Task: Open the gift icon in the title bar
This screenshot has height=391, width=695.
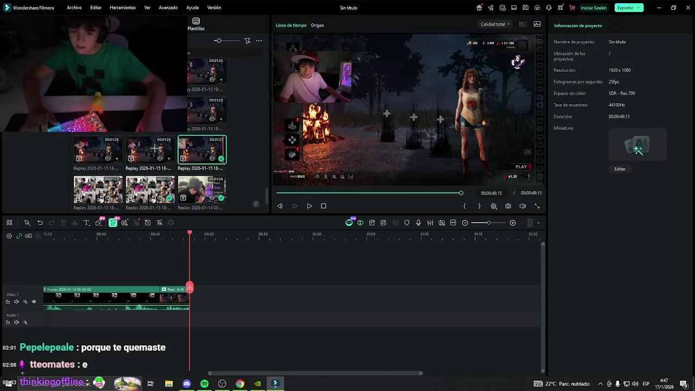Action: (x=479, y=8)
